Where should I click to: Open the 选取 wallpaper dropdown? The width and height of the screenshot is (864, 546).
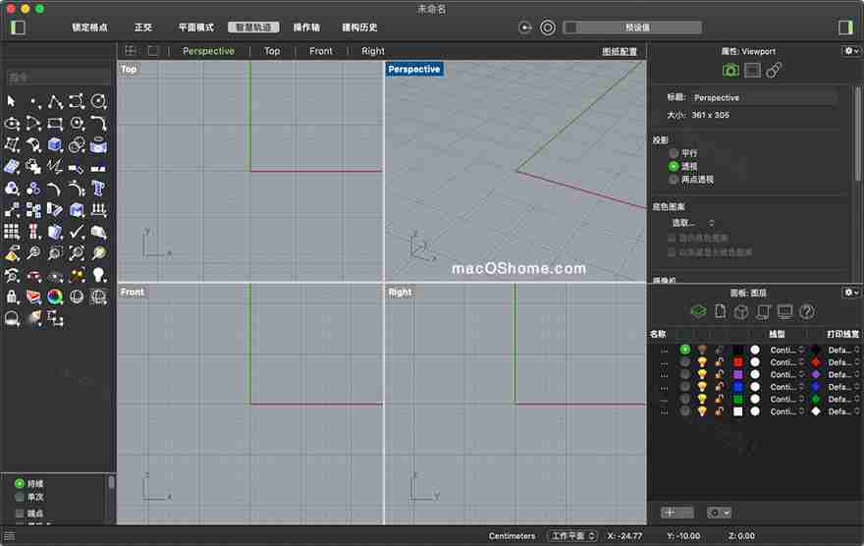(x=692, y=223)
